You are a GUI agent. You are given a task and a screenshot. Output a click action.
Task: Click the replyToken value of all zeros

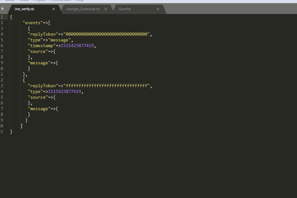(107, 34)
